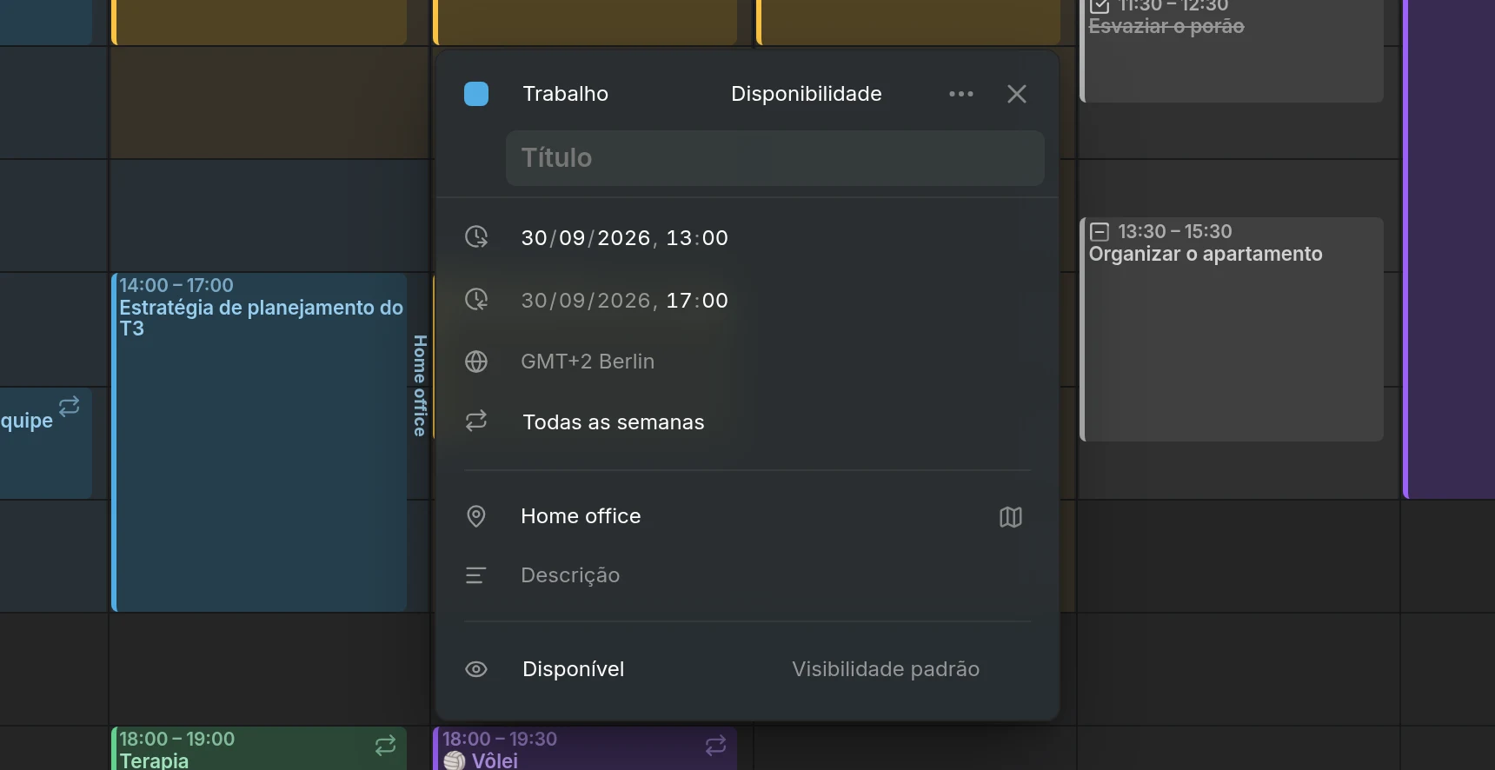Toggle the Disponível availability status

coord(573,669)
